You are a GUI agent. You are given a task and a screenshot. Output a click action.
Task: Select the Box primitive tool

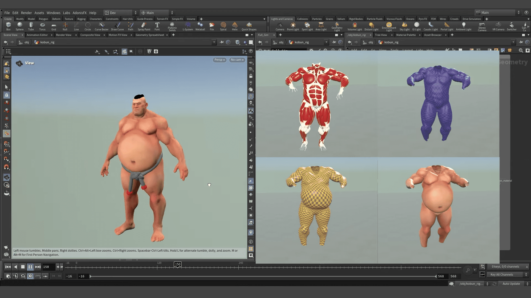[8, 26]
